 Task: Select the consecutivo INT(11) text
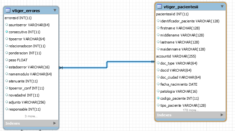point(24,32)
